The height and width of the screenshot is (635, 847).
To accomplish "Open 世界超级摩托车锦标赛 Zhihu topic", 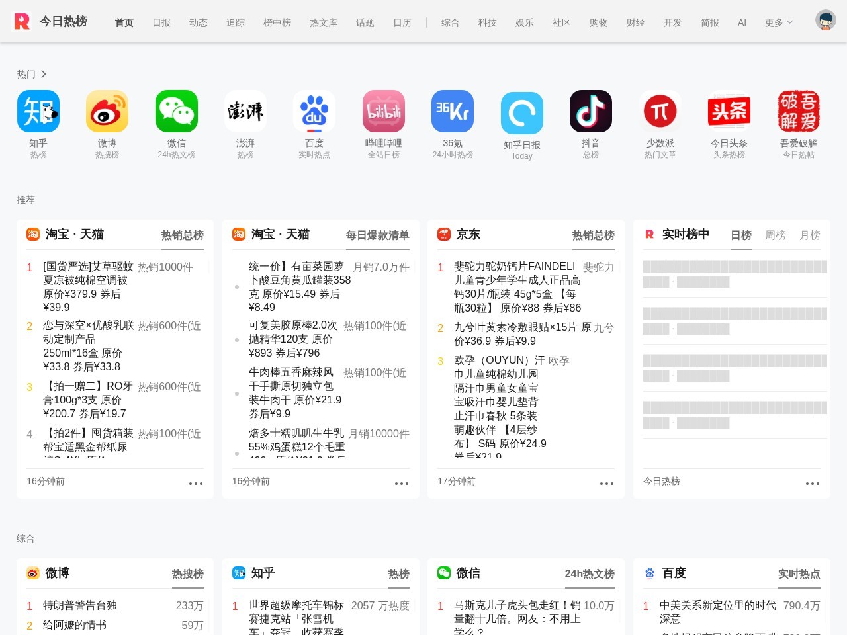I will tap(296, 617).
